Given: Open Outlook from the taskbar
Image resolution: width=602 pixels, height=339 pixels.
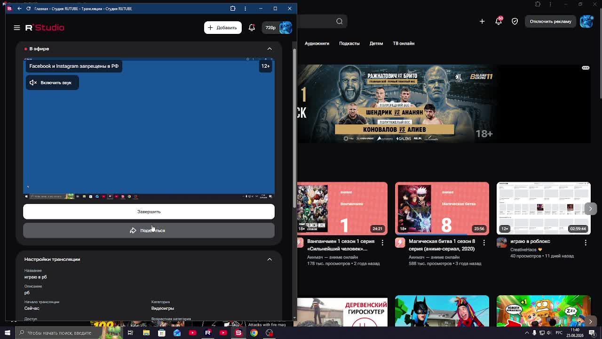Looking at the screenshot, I should pos(177,333).
